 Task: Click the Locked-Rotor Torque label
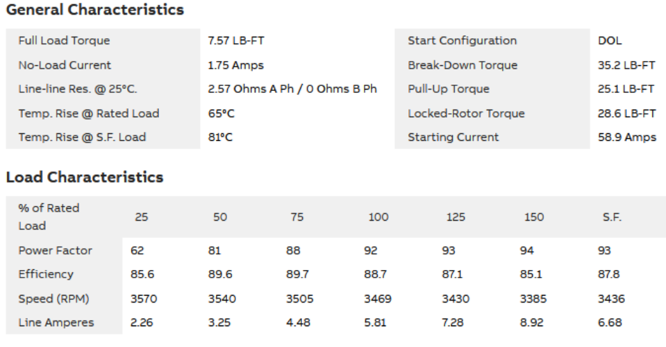point(466,114)
